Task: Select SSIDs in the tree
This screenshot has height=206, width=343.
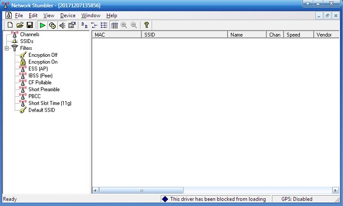Action: pos(26,41)
